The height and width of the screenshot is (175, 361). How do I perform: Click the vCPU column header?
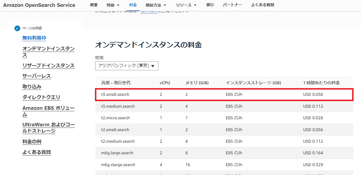[165, 83]
